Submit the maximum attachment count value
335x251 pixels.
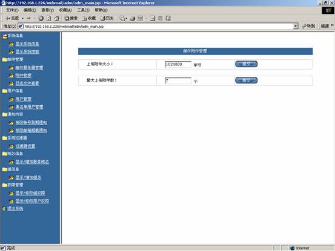click(246, 80)
